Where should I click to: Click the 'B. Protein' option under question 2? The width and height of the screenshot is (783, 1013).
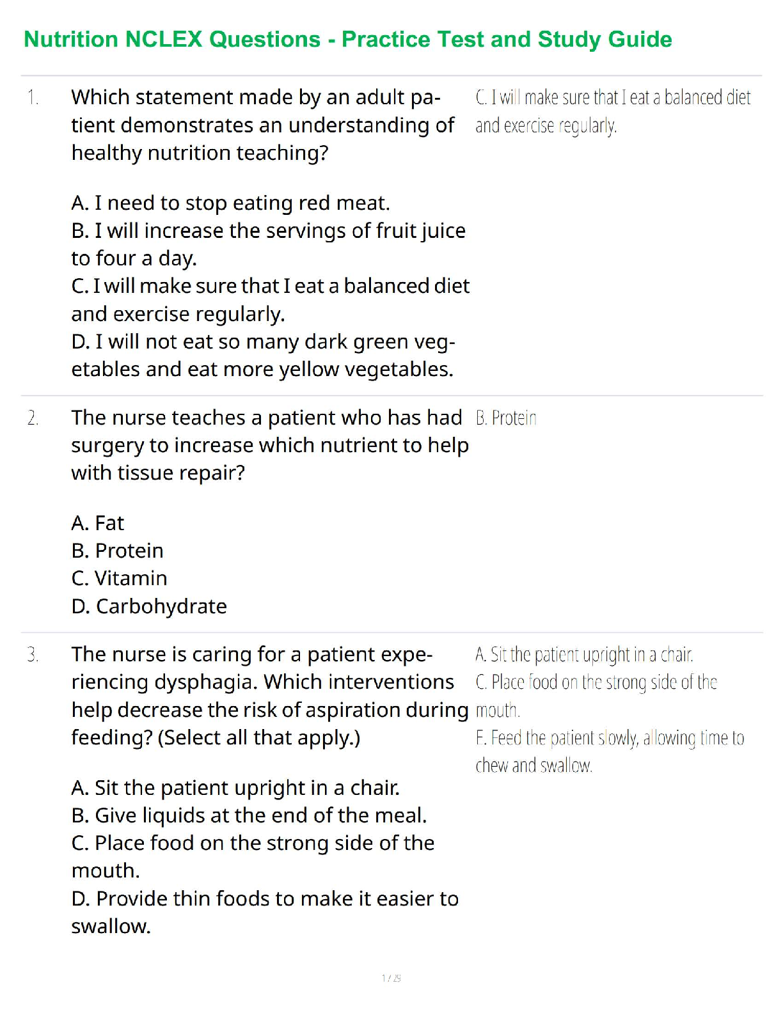click(x=117, y=551)
